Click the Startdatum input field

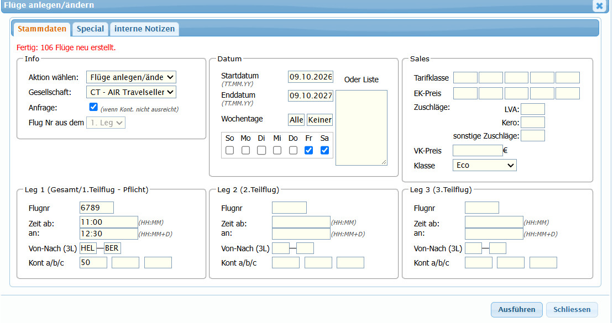click(x=311, y=77)
